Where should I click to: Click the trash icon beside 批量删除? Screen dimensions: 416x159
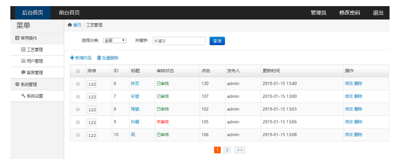pyautogui.click(x=99, y=58)
